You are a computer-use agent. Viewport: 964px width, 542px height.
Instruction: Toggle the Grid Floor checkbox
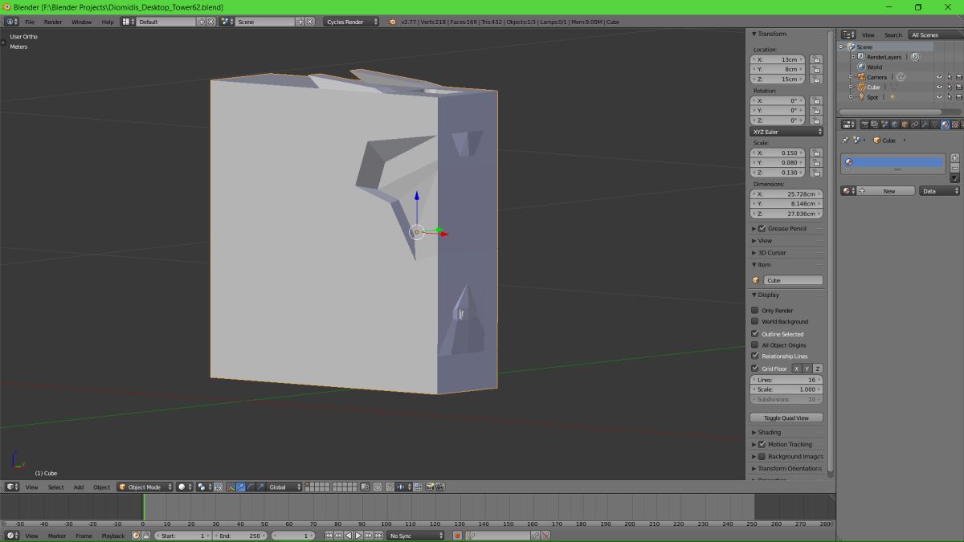(x=755, y=369)
